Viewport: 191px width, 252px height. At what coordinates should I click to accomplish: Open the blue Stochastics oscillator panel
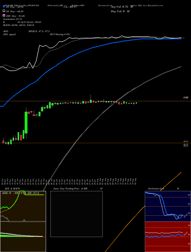click(x=168, y=206)
